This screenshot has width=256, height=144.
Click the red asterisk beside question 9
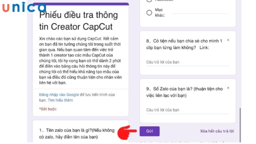click(x=228, y=88)
